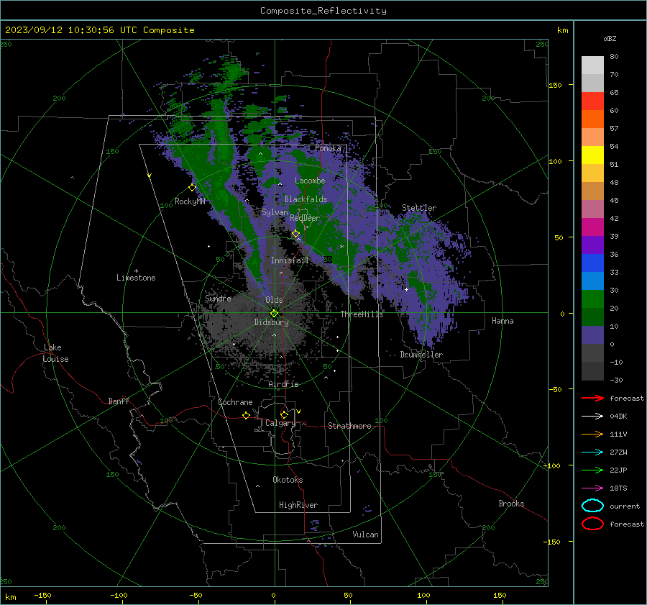Click the dBZ legend heading
Viewport: 647px width, 605px height.
coord(610,38)
